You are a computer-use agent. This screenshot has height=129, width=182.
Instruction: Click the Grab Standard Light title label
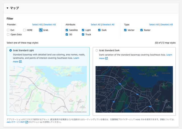coord(23,50)
